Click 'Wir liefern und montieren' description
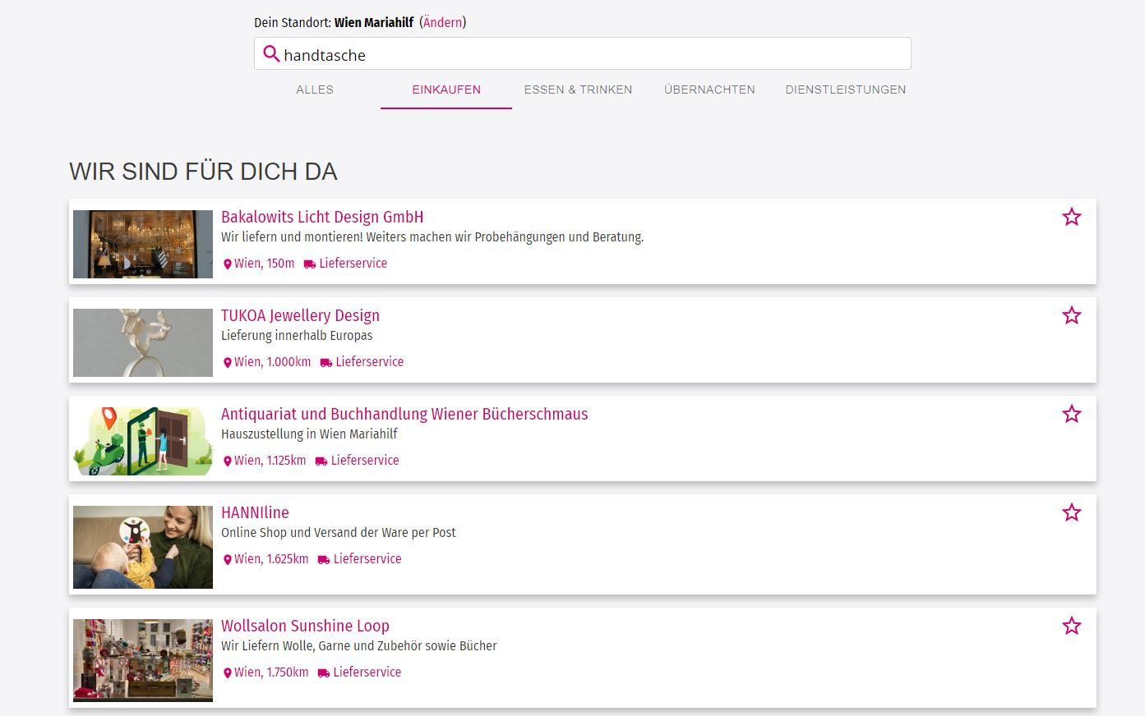 pos(432,237)
